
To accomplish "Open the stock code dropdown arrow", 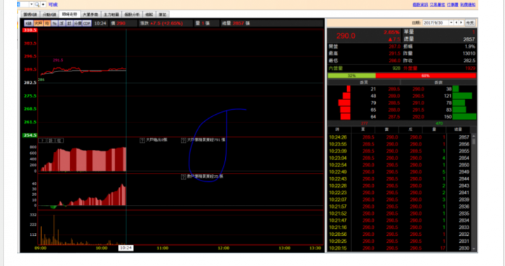I will tap(32, 4).
